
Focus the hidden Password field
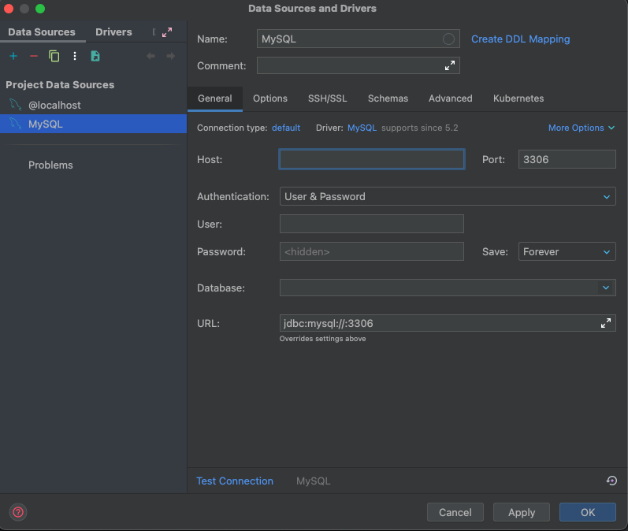pos(372,251)
